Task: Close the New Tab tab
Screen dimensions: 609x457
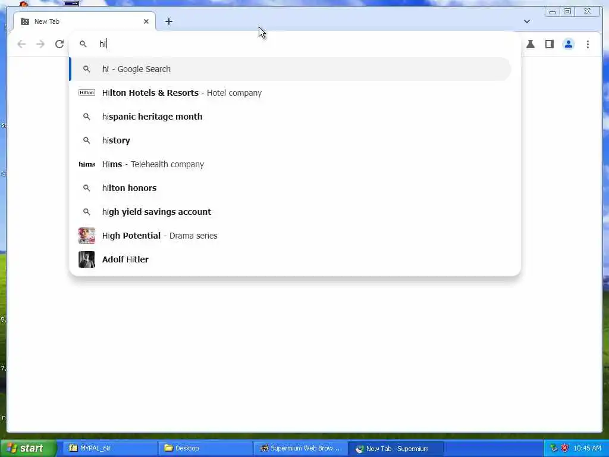Action: (x=146, y=21)
